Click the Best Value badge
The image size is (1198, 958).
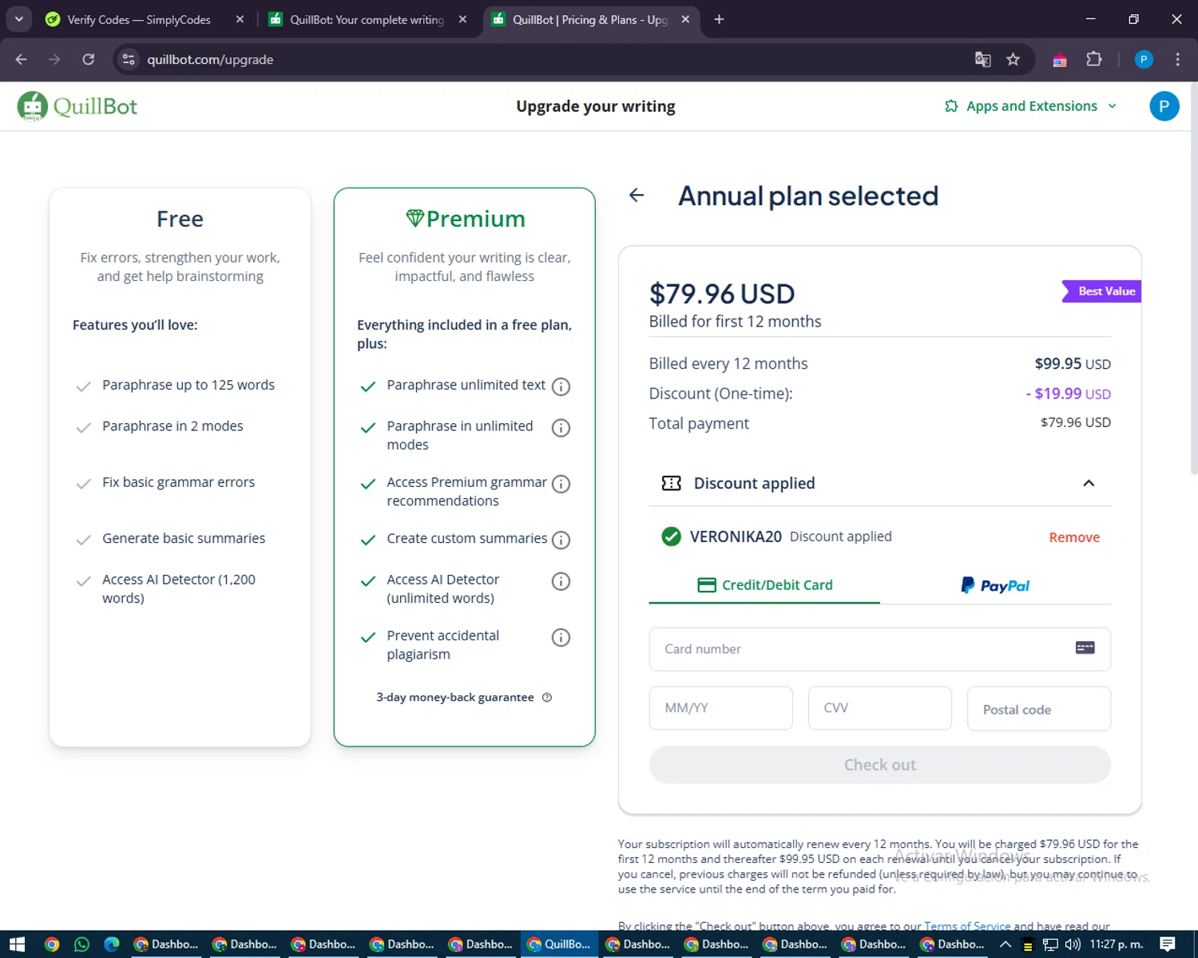pos(1101,291)
